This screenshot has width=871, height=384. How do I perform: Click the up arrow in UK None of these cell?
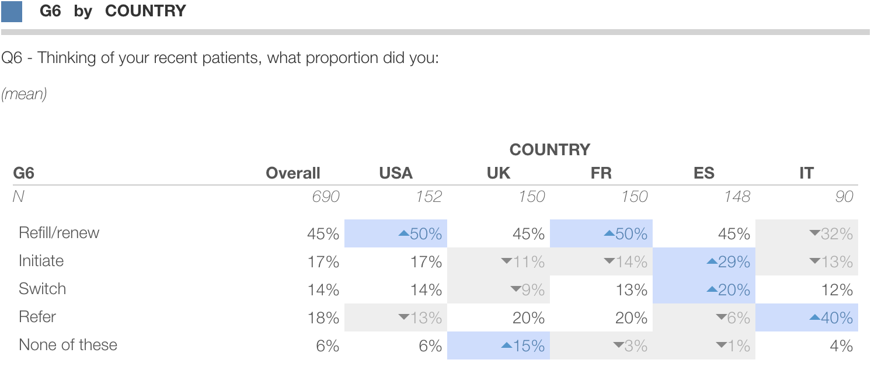click(x=507, y=346)
